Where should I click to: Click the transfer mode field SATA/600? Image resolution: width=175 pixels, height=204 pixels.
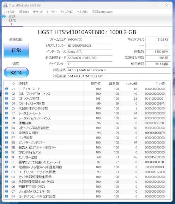tap(90, 58)
